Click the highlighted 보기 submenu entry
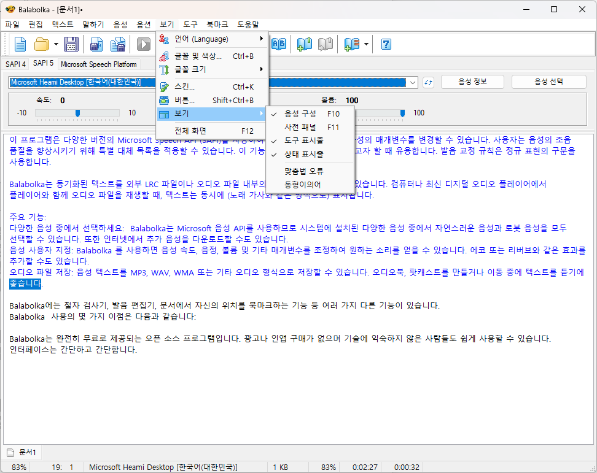The width and height of the screenshot is (597, 473). (213, 113)
